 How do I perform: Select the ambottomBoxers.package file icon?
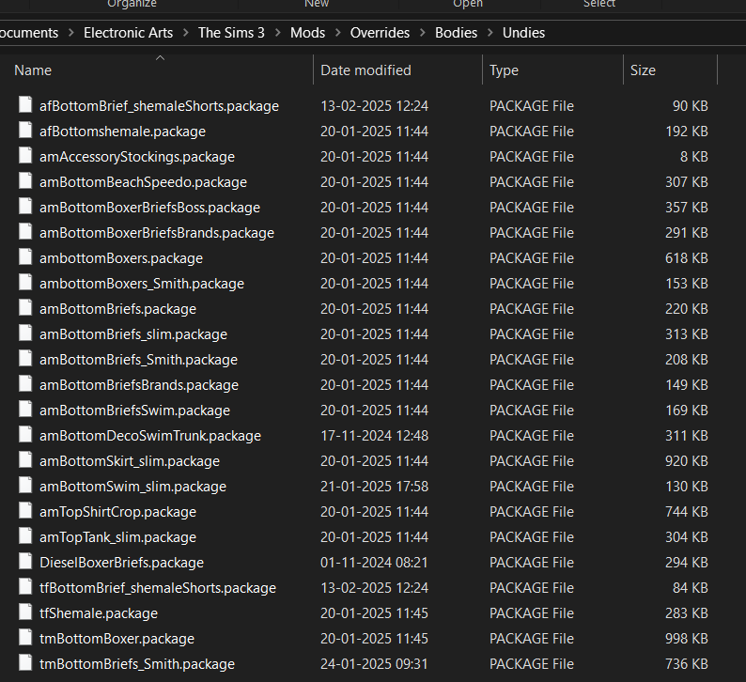pos(25,256)
